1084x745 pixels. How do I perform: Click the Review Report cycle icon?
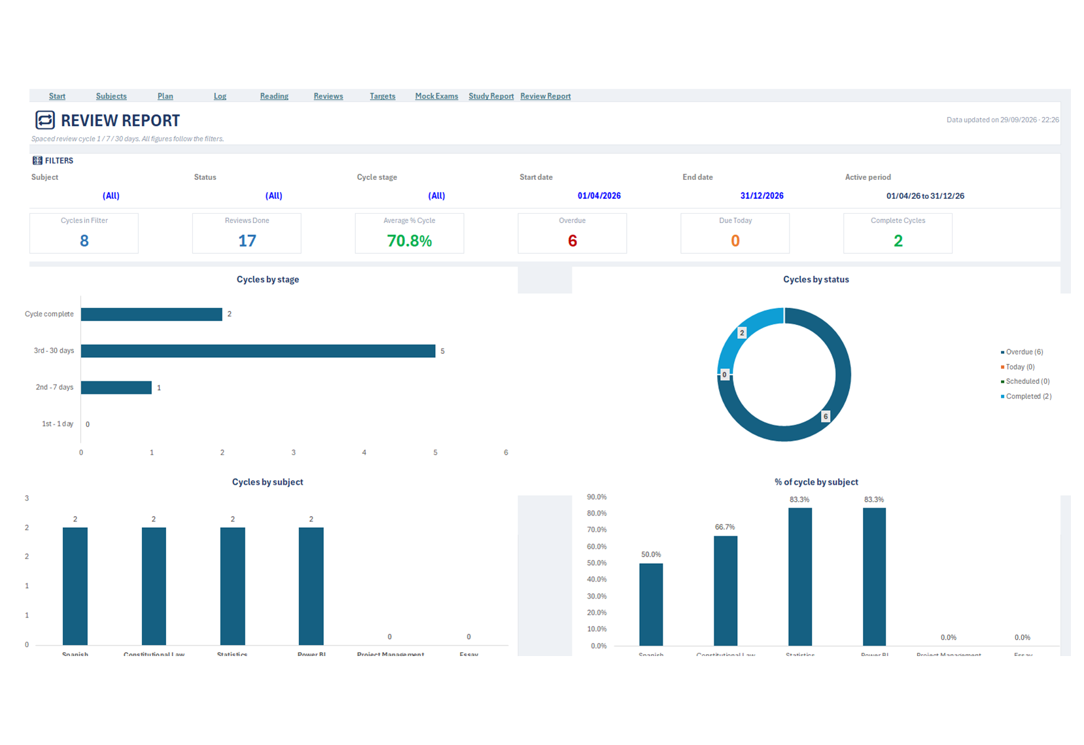coord(44,120)
